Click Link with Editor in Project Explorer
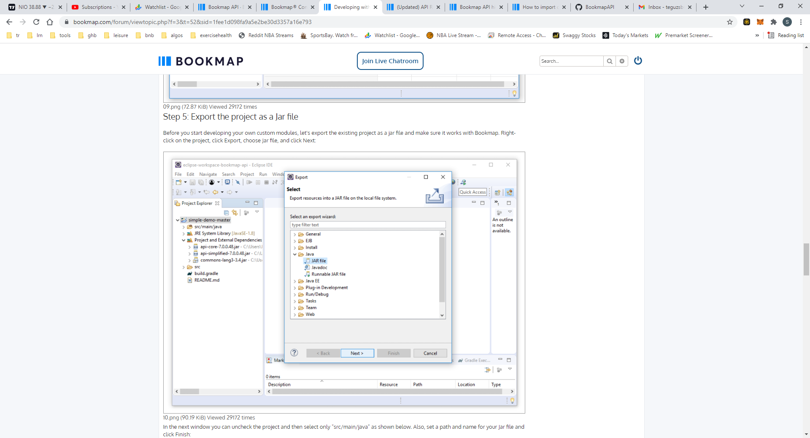Screen dimensions: 810x438 pyautogui.click(x=235, y=213)
